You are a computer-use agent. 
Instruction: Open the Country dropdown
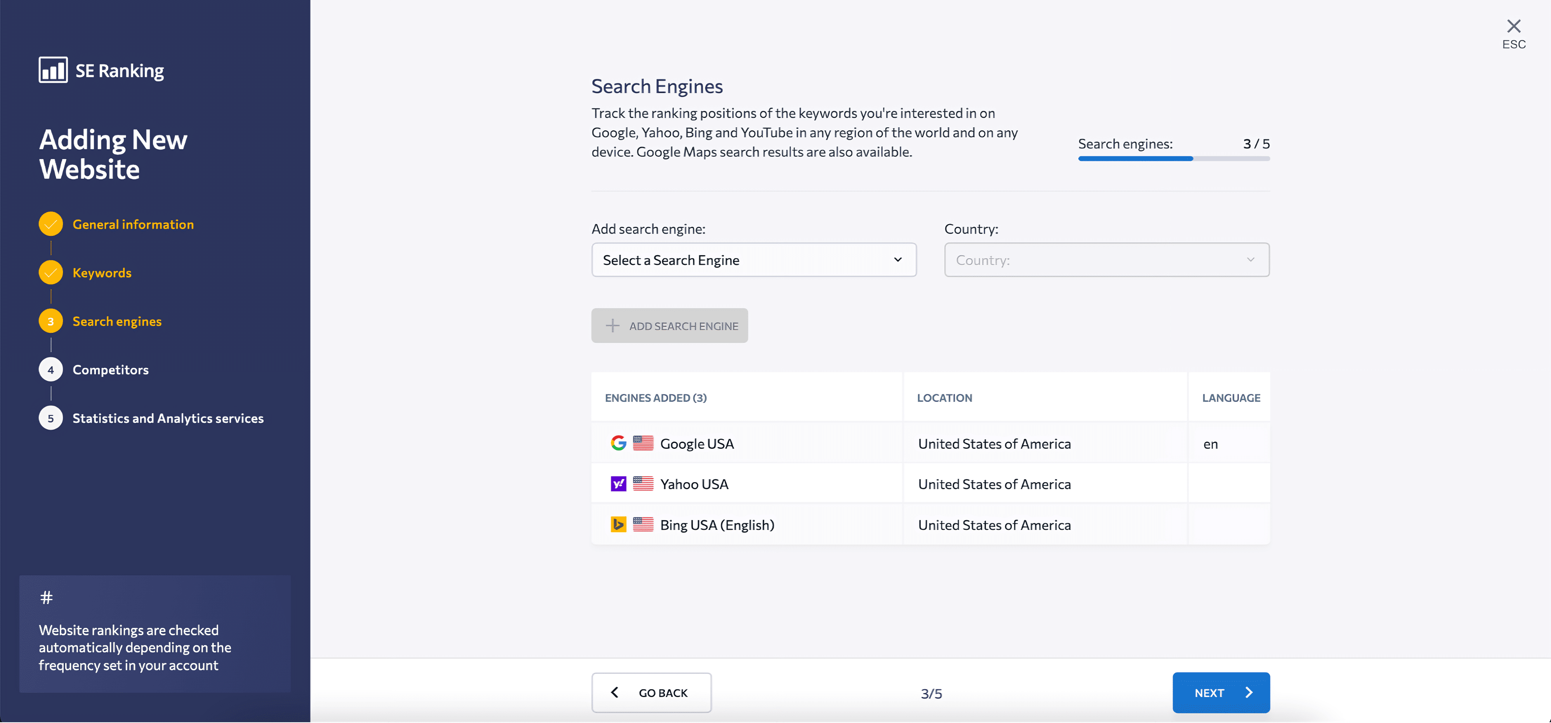pyautogui.click(x=1107, y=260)
